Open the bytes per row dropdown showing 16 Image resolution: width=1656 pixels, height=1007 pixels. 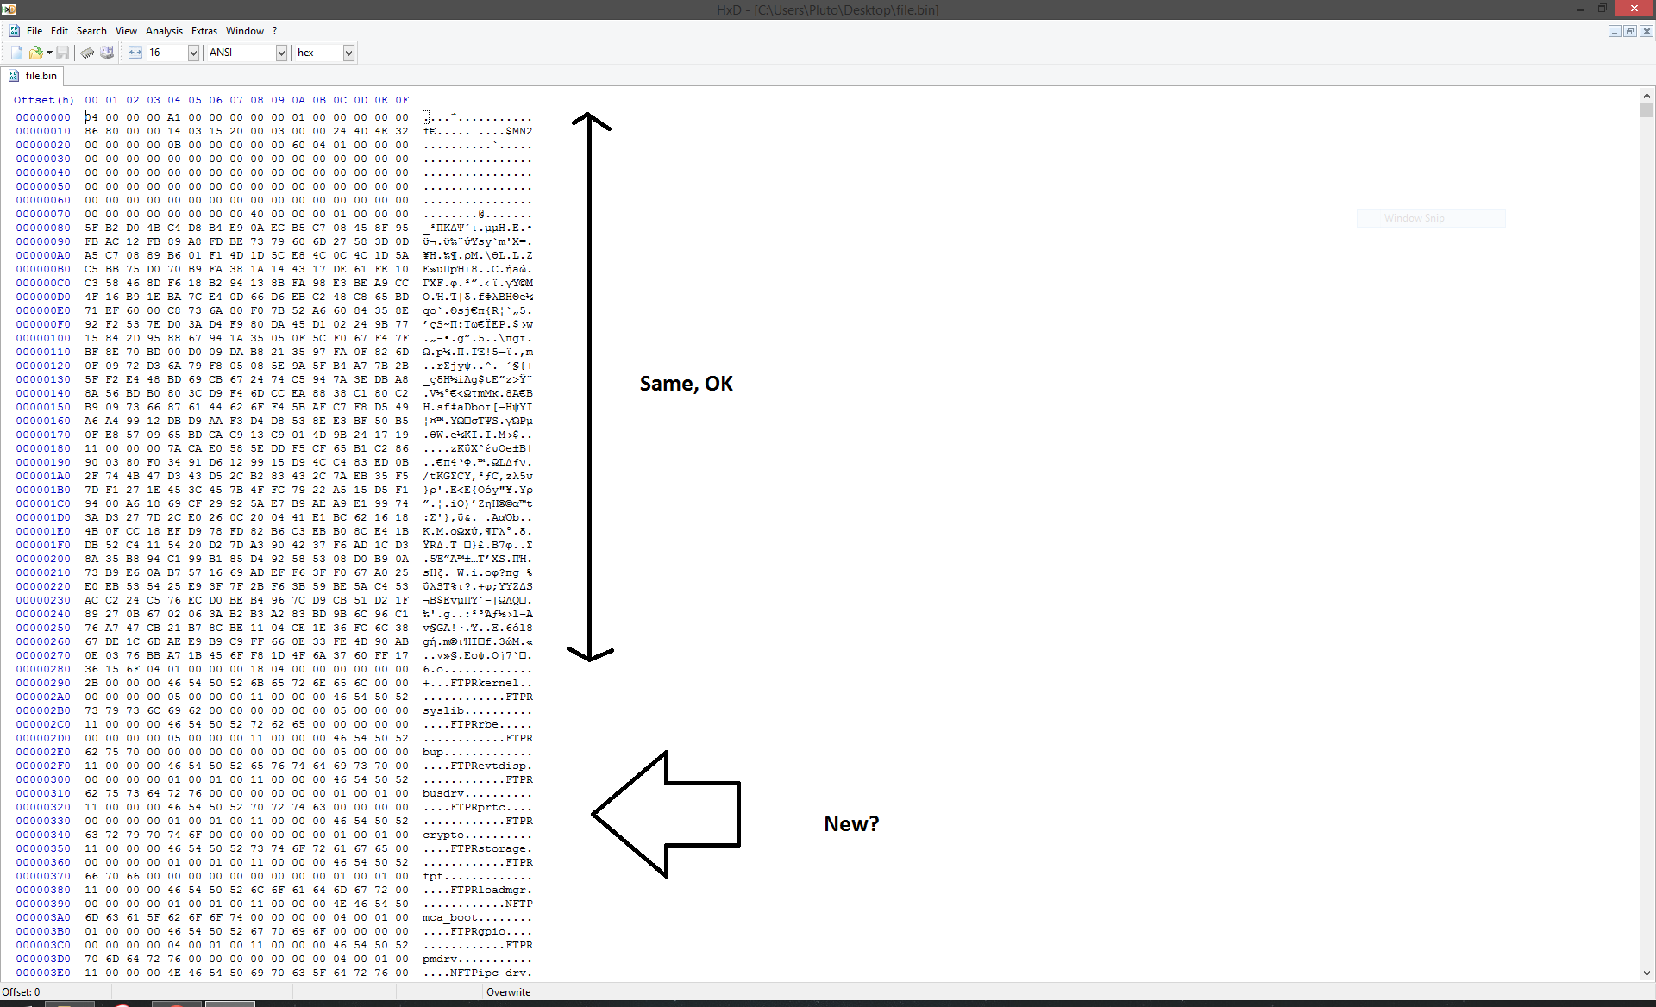[x=194, y=53]
